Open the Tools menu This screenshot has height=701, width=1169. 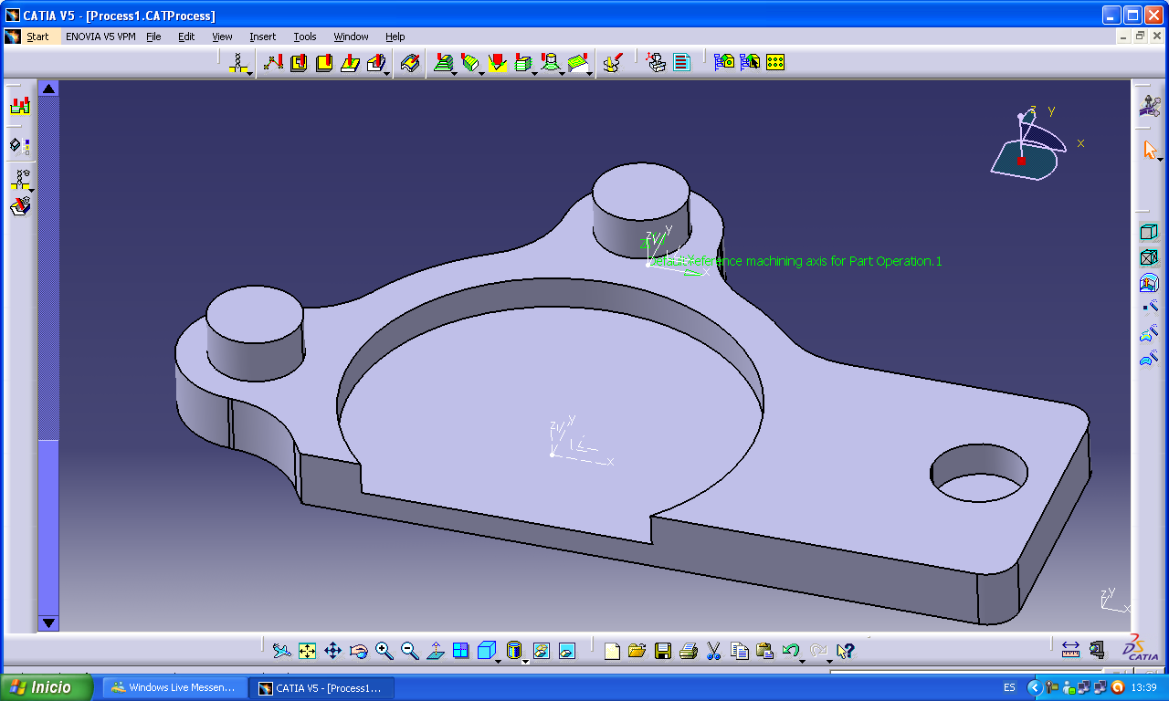305,37
